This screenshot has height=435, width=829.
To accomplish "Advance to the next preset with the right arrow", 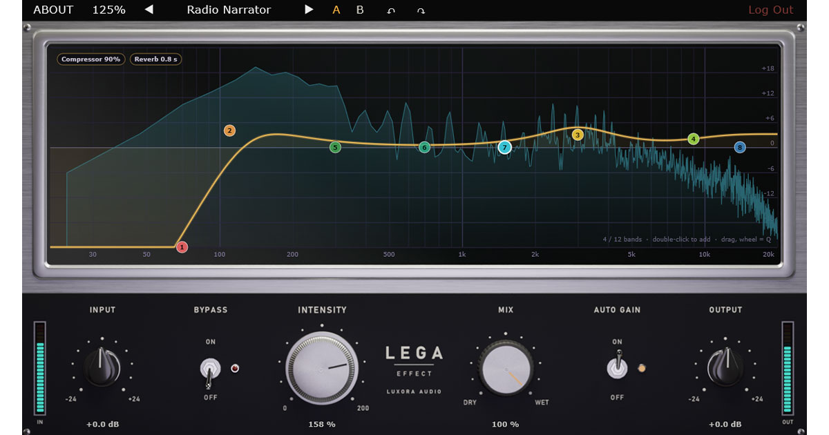I will (309, 10).
